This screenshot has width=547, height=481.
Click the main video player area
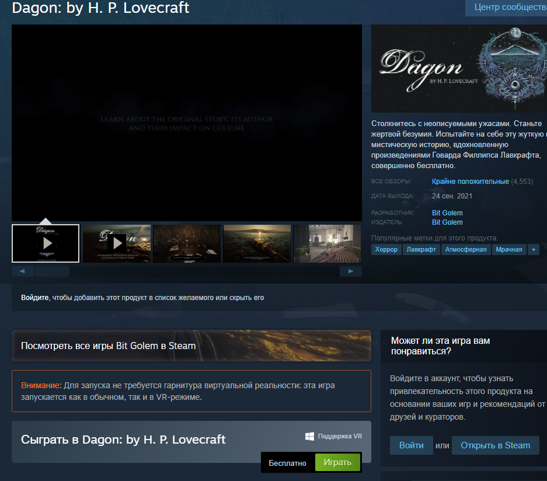coord(187,123)
